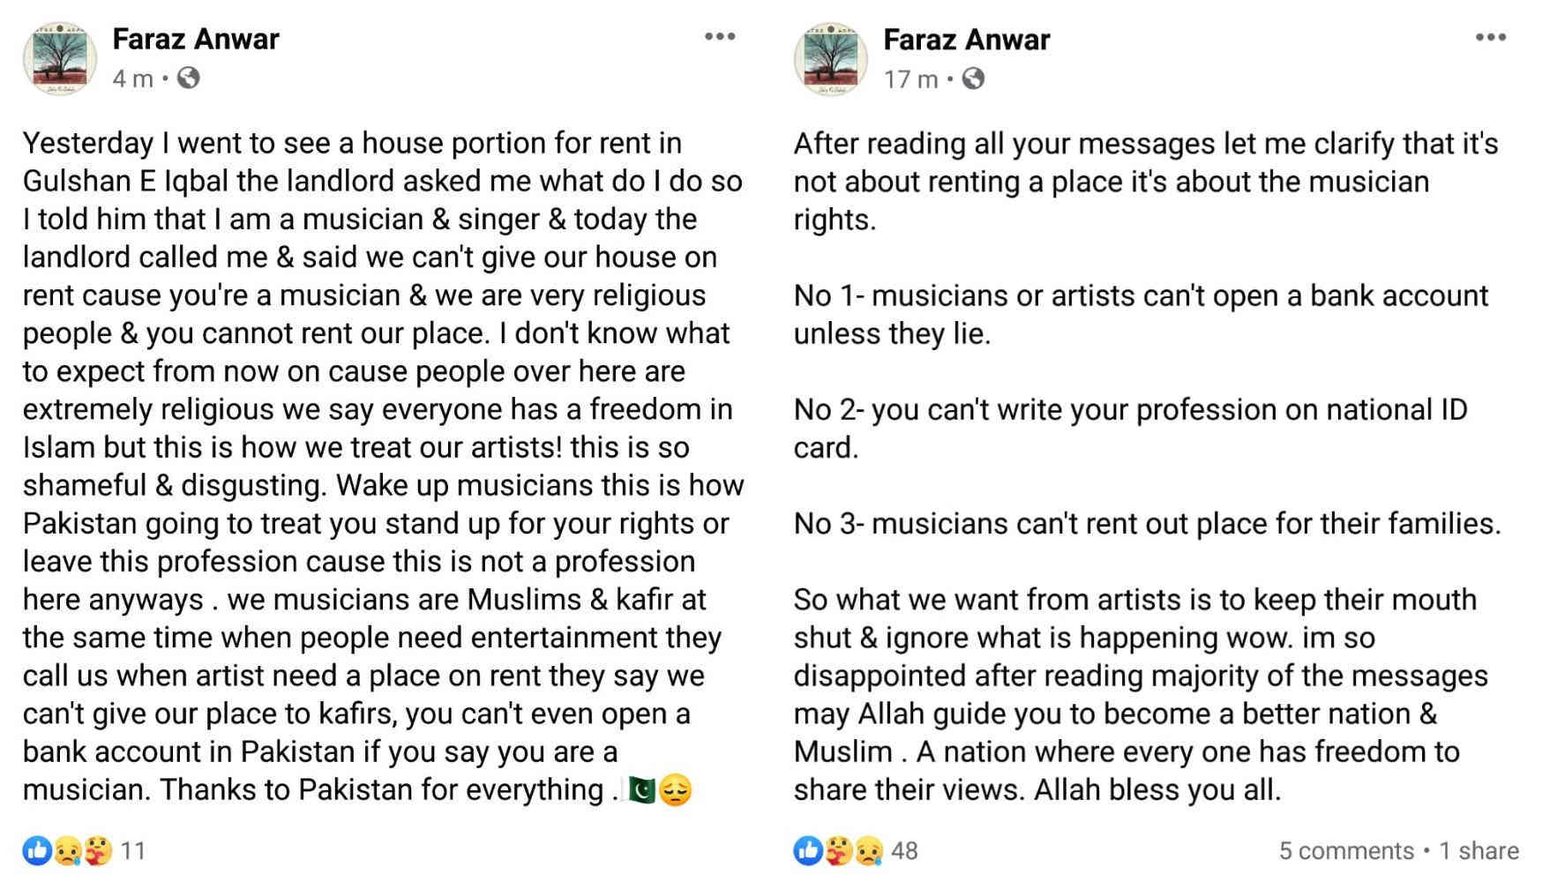Click the Like reaction icon on the 4-minute-old post

tap(37, 850)
